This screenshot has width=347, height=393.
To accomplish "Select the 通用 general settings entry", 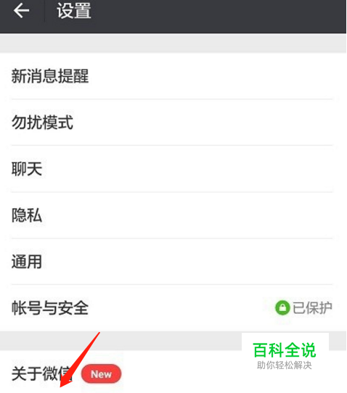I will [173, 262].
